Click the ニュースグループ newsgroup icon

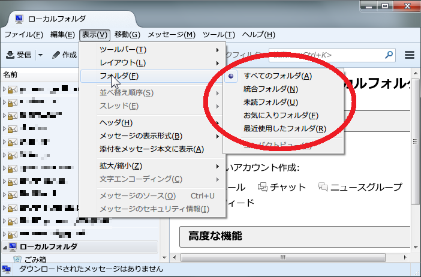point(324,187)
